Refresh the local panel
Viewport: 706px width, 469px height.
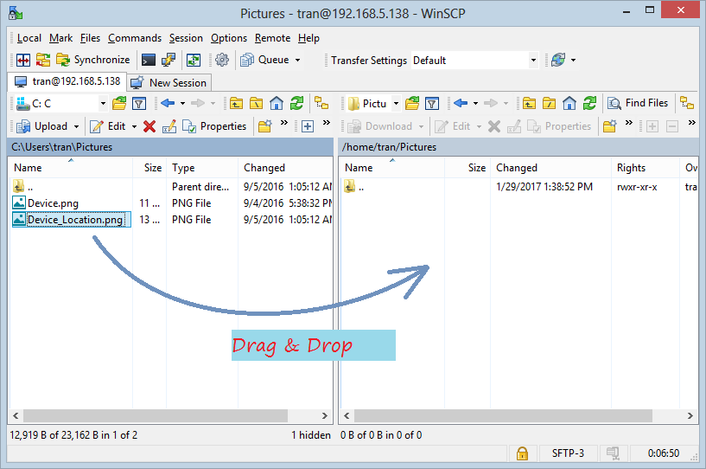(296, 104)
